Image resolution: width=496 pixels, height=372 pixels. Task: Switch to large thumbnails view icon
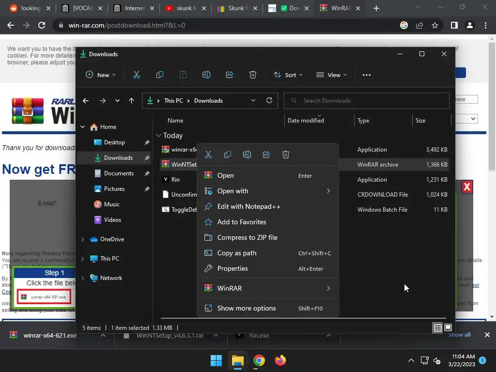(x=448, y=328)
